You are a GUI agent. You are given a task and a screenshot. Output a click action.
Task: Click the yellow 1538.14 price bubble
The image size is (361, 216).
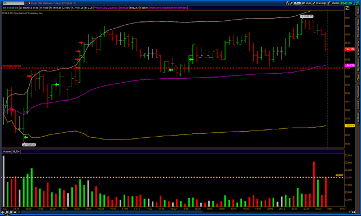(350, 126)
